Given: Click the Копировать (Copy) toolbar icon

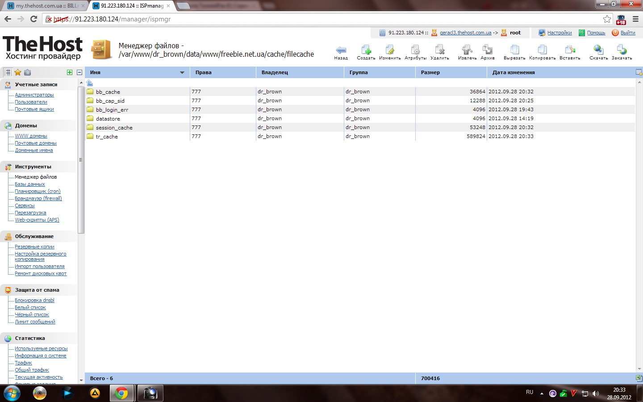Looking at the screenshot, I should click(542, 50).
